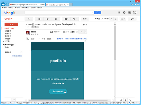Image resolution: width=141 pixels, height=105 pixels.
Task: Collapse the quick links section arrow
Action: point(21,52)
